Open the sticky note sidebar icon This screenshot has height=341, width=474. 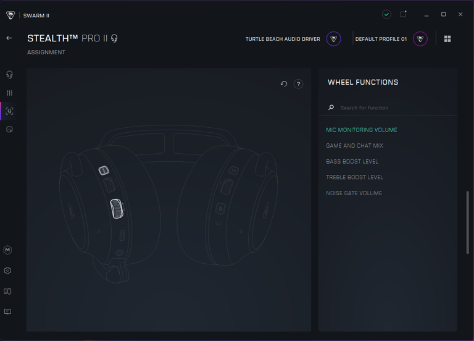coord(9,130)
